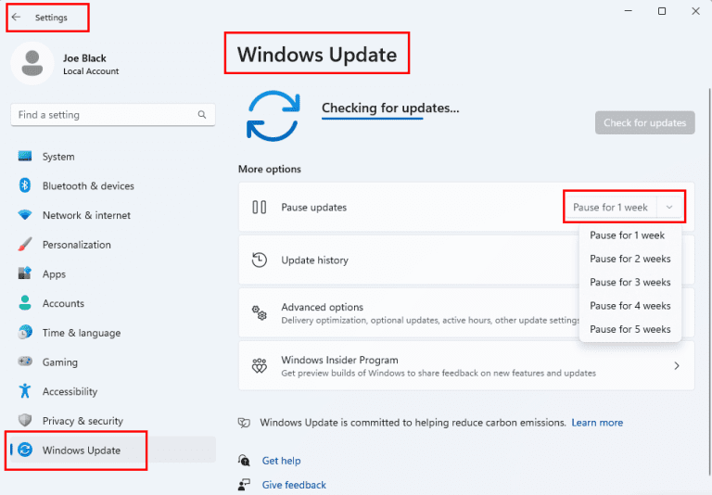The height and width of the screenshot is (495, 712).
Task: Expand the Pause for 1 week dropdown arrow
Action: [669, 208]
